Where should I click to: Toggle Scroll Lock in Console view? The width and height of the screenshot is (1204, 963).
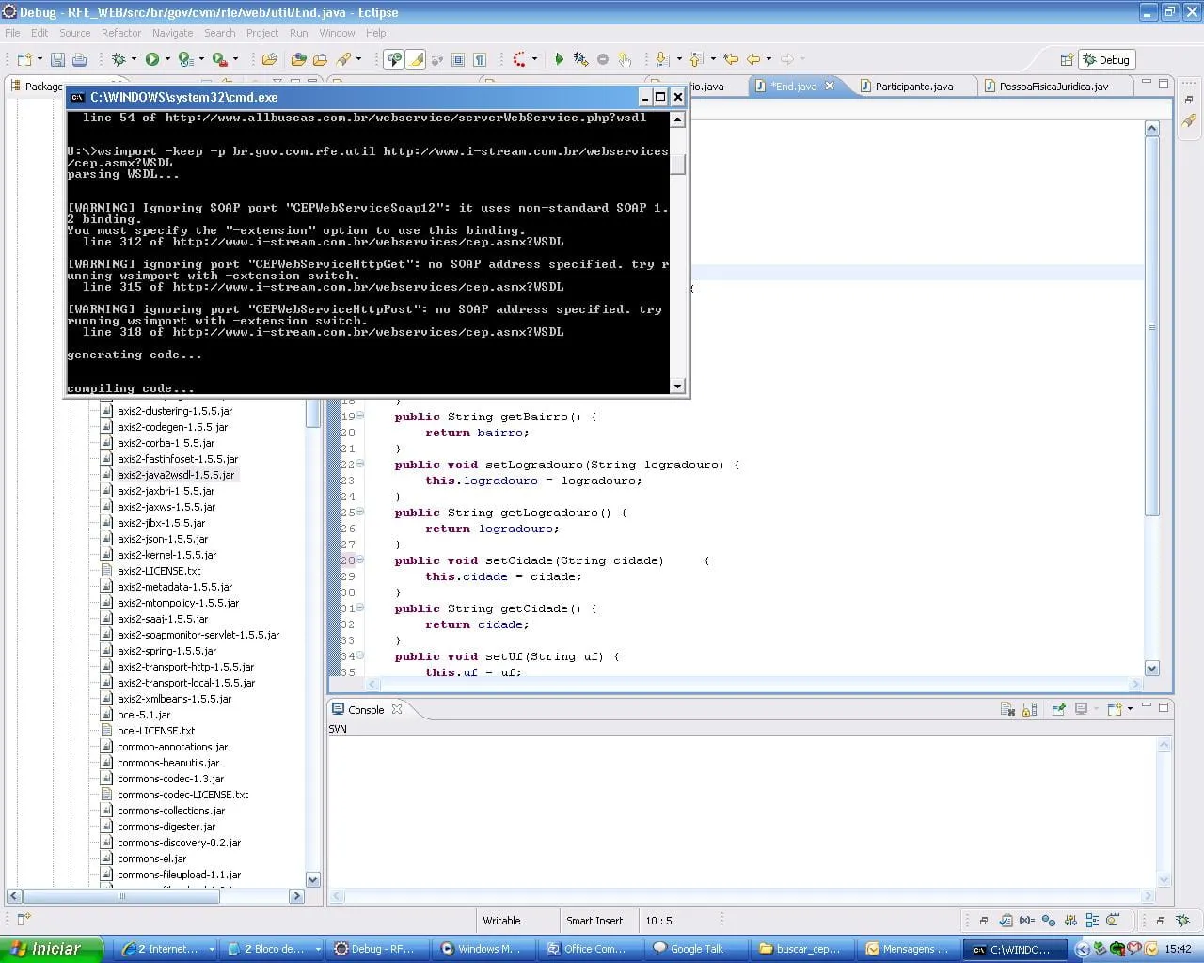(1030, 709)
